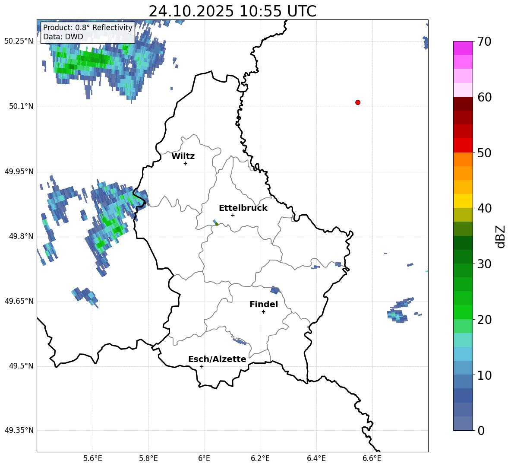Click the 5.8°E longitude label
The image size is (511, 467).
click(148, 458)
